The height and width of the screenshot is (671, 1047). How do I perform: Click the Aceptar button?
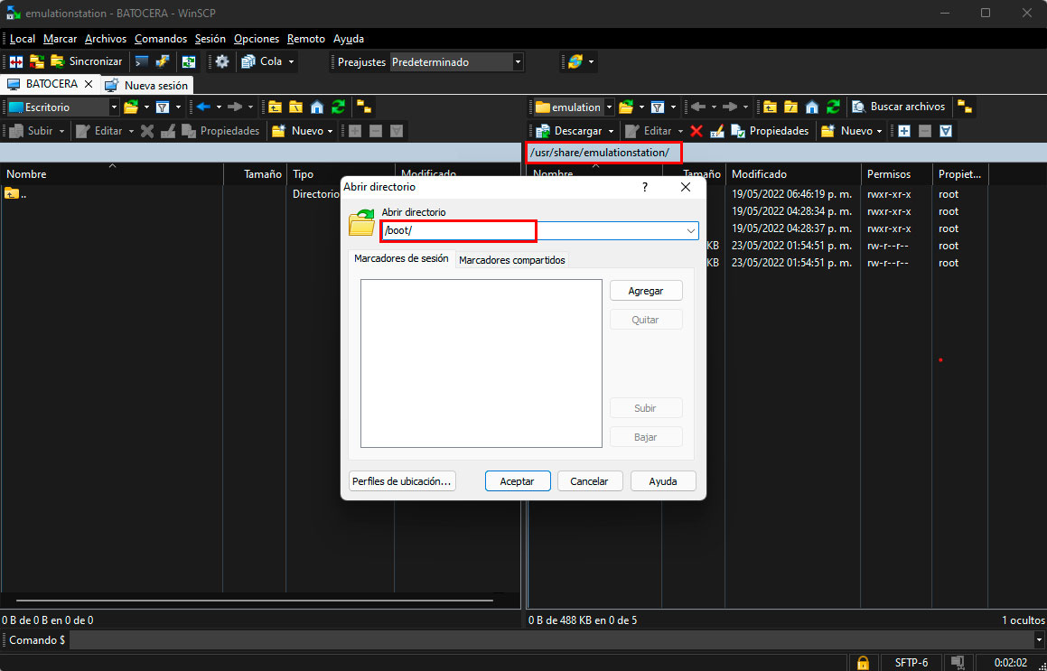[x=517, y=480]
